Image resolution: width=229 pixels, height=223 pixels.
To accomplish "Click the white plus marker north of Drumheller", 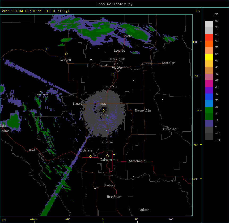I will click(x=163, y=99).
